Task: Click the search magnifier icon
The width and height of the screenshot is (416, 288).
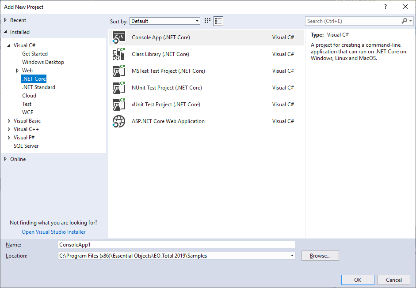Action: [x=405, y=21]
